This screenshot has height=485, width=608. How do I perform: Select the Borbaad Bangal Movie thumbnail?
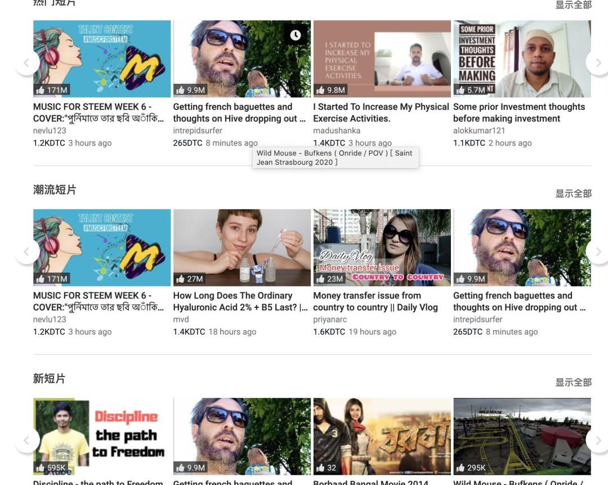[x=382, y=436]
